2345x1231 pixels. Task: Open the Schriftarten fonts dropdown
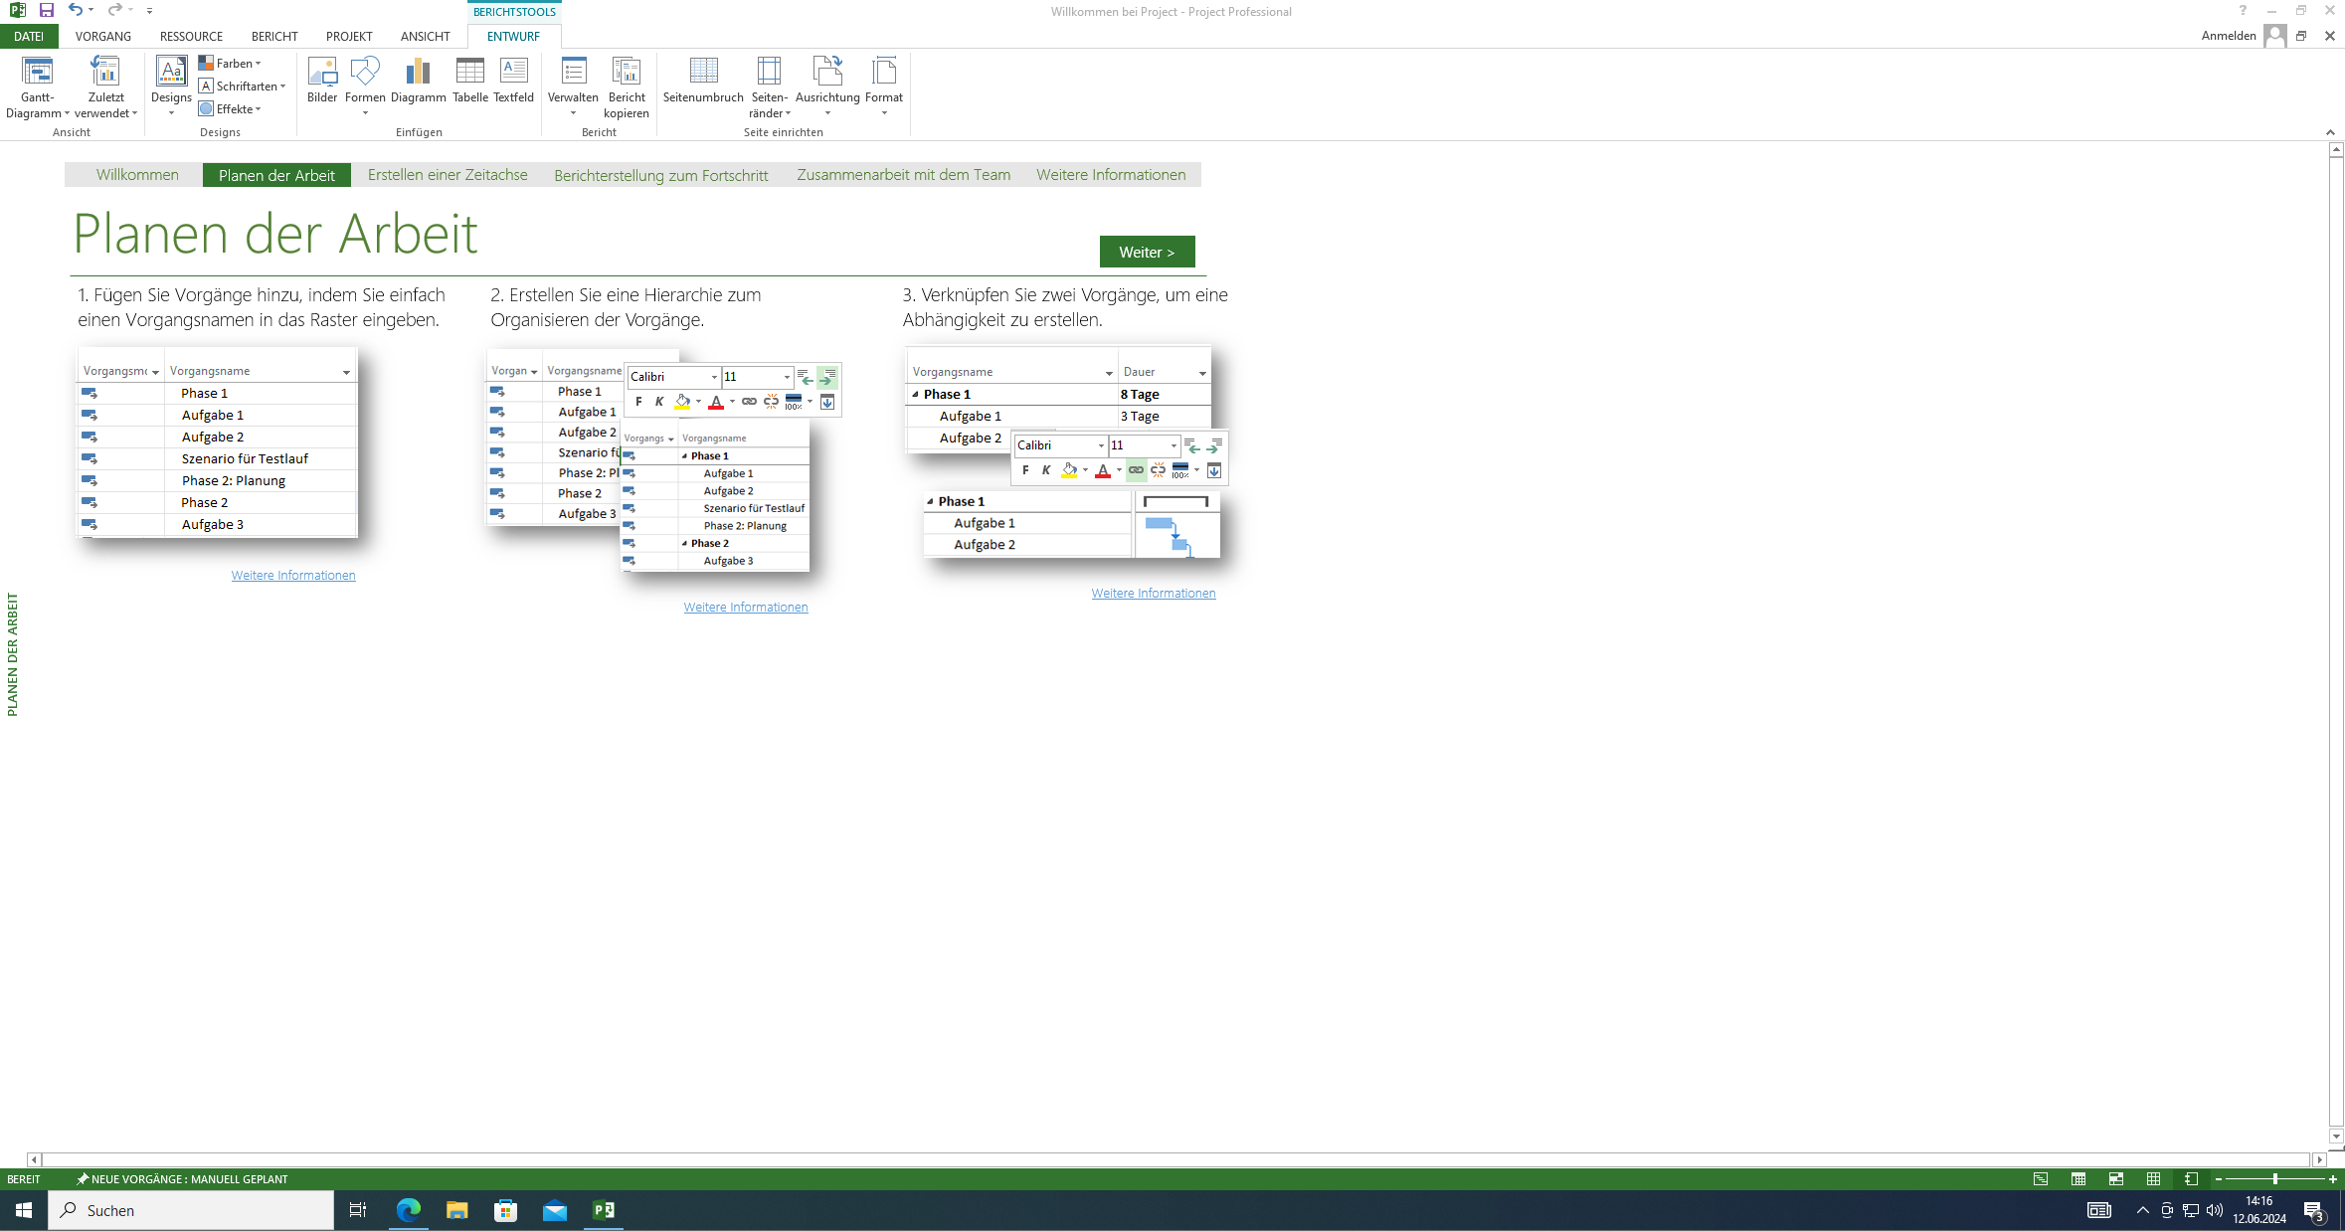point(242,87)
